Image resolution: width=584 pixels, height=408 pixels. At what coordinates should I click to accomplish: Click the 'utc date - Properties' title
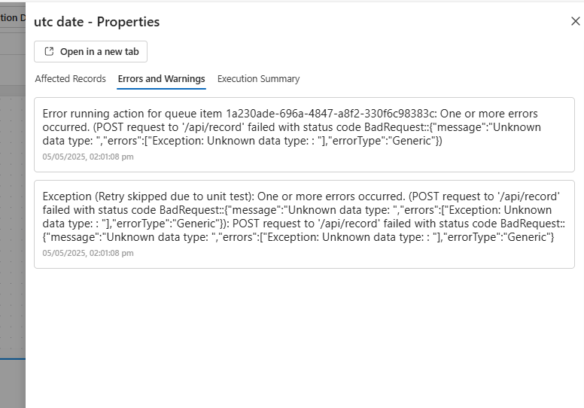(97, 23)
